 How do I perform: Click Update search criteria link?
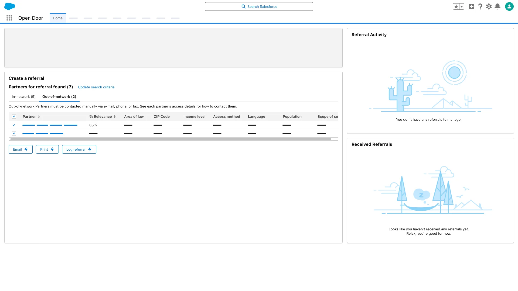[96, 87]
